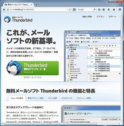
Task: Open the Firefox hamburger menu
Action: 120,10
